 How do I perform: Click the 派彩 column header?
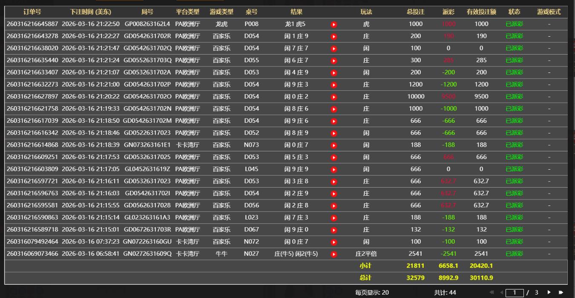pyautogui.click(x=448, y=12)
